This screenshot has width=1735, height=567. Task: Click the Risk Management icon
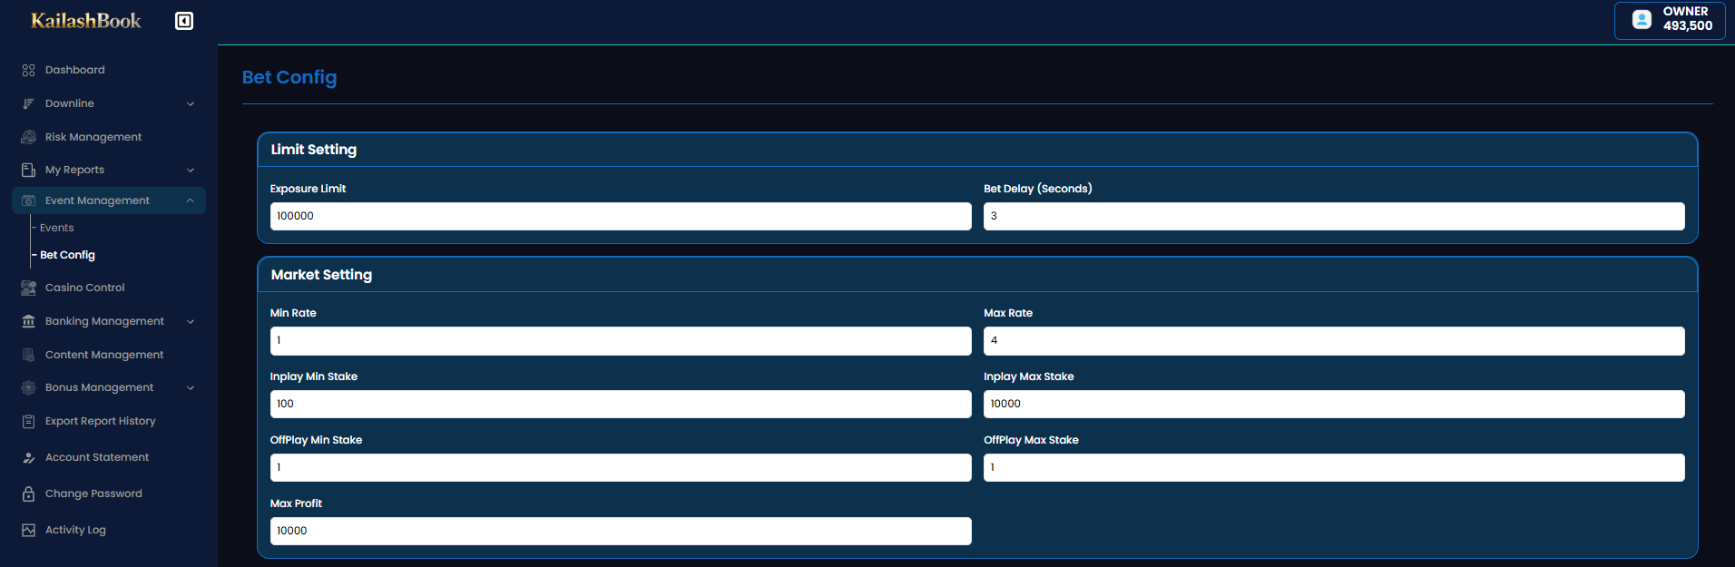coord(29,137)
